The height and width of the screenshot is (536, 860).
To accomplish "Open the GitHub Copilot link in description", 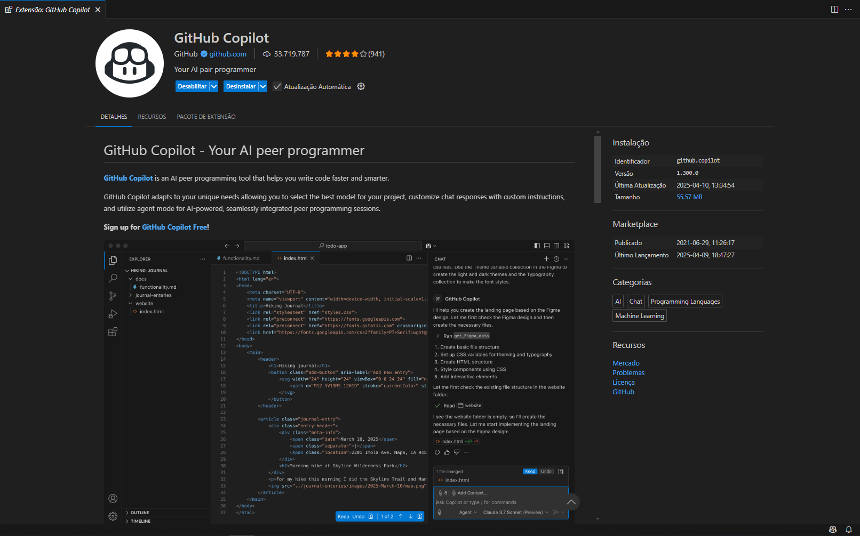I will tap(128, 178).
